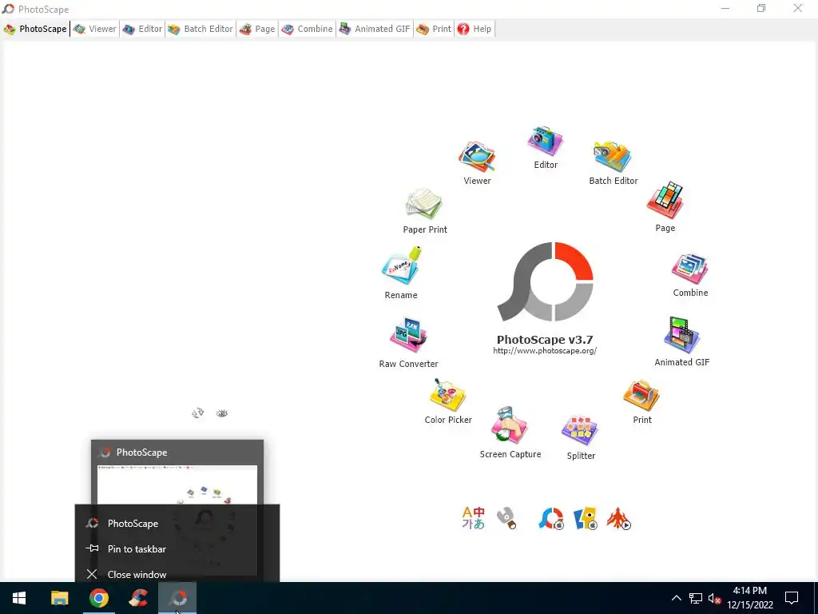Open the Color Picker tool icon
Screen dimensions: 818x614
(447, 395)
